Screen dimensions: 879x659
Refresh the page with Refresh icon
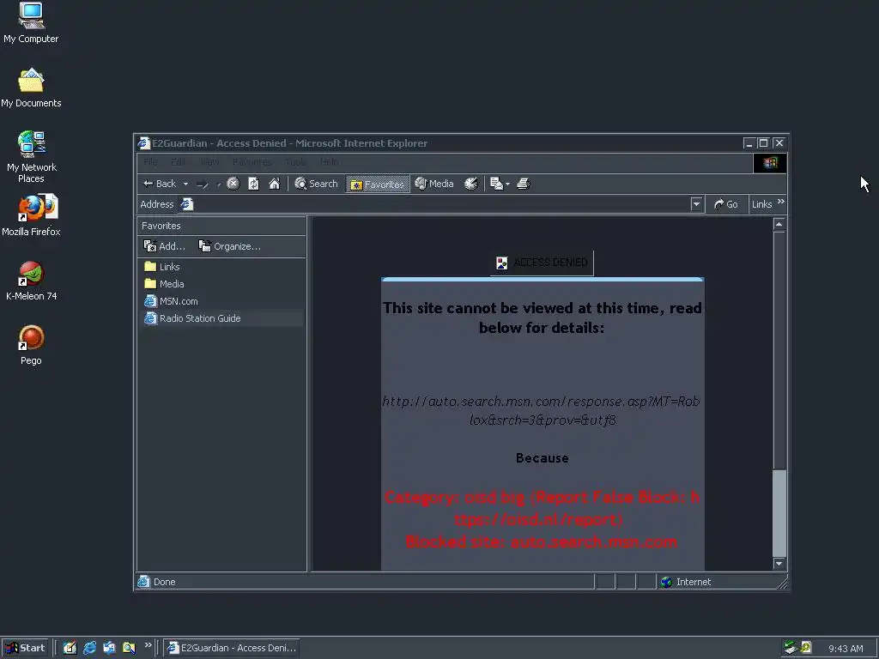pyautogui.click(x=253, y=184)
